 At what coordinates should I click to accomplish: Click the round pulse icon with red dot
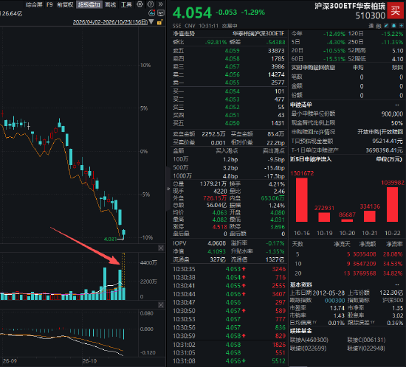(x=152, y=13)
